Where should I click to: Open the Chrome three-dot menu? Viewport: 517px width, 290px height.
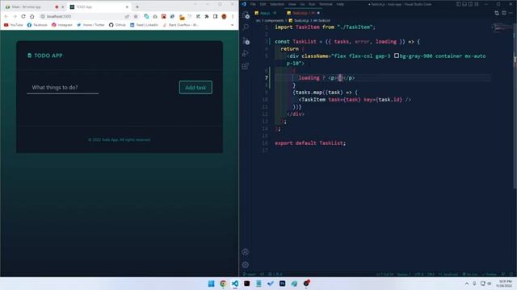(233, 16)
